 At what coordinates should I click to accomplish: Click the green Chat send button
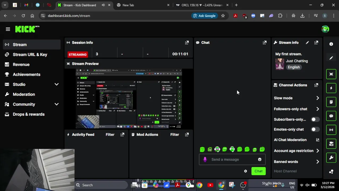pyautogui.click(x=258, y=171)
